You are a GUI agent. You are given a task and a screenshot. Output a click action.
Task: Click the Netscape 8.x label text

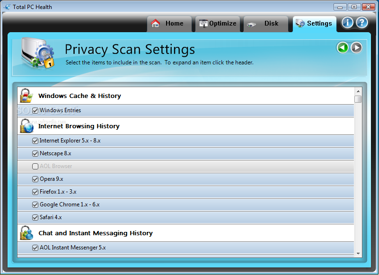(x=55, y=153)
